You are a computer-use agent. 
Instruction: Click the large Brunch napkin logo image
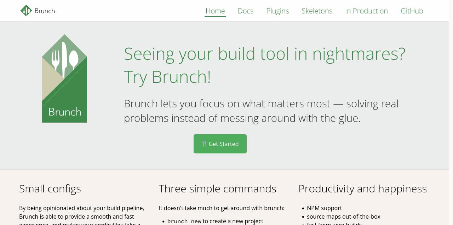(64, 79)
